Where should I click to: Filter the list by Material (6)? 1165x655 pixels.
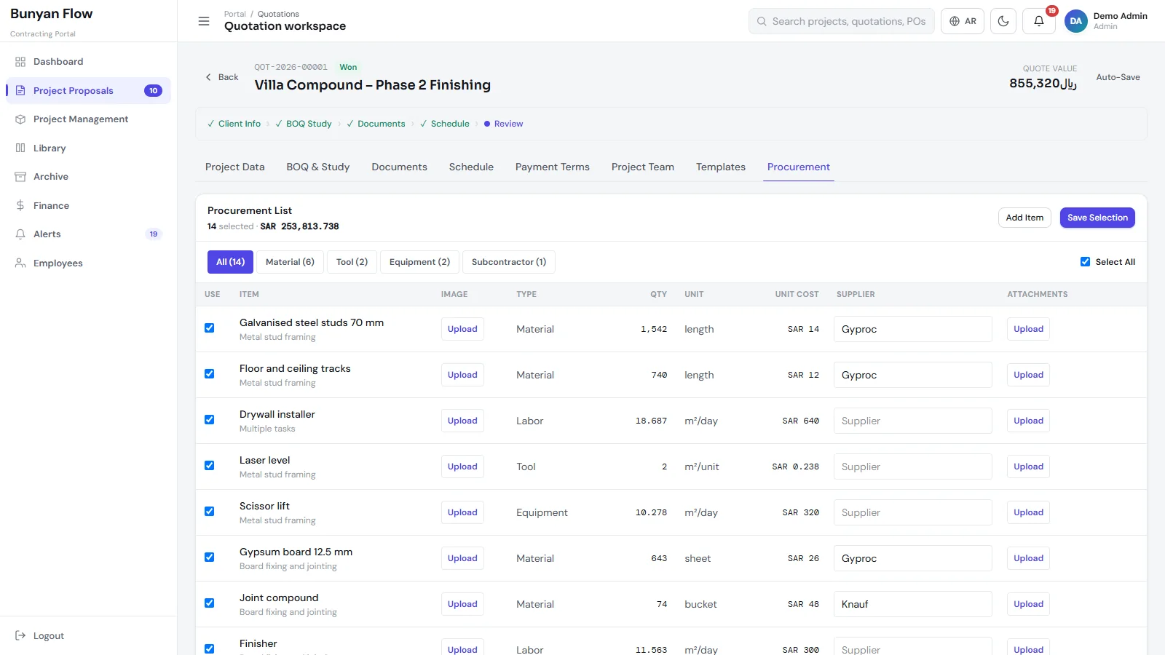point(290,262)
